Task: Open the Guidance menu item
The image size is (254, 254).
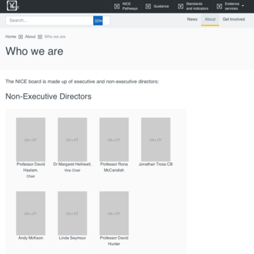Action: coord(157,6)
